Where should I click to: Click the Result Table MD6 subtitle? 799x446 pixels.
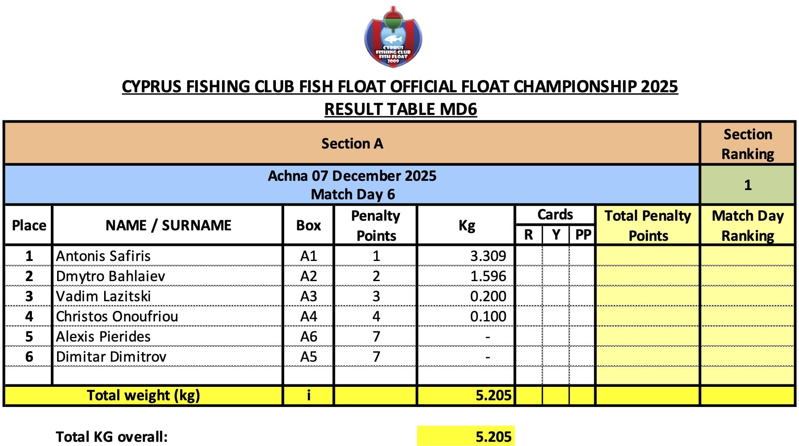[400, 110]
